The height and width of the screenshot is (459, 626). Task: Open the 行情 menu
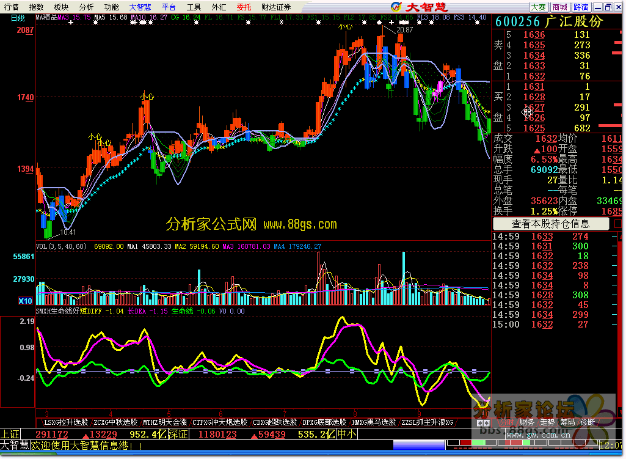tap(11, 7)
